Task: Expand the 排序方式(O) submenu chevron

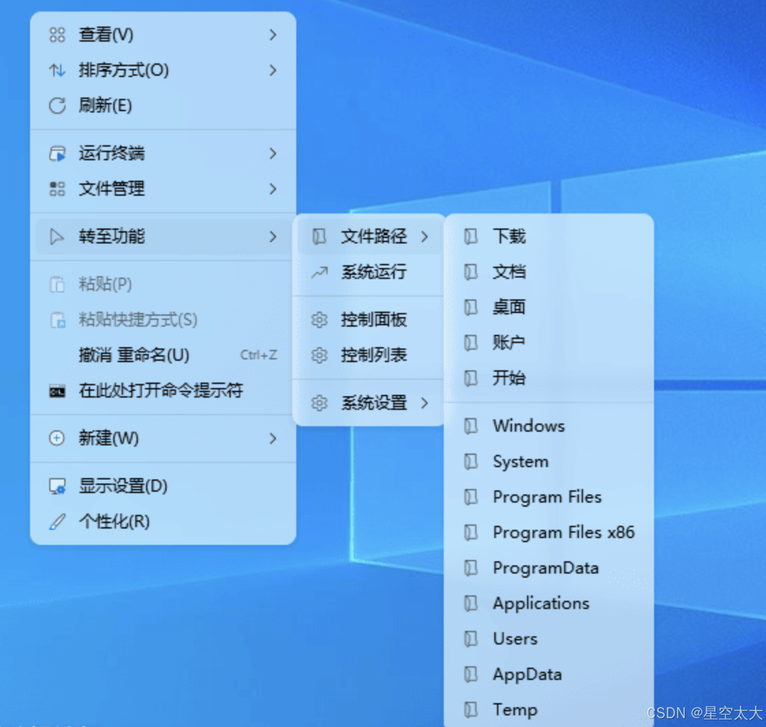Action: tap(272, 70)
